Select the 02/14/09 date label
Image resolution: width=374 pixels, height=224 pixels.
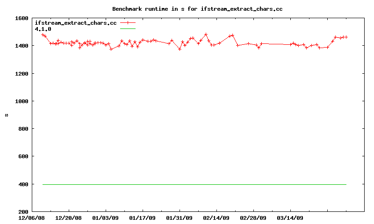tap(216, 218)
